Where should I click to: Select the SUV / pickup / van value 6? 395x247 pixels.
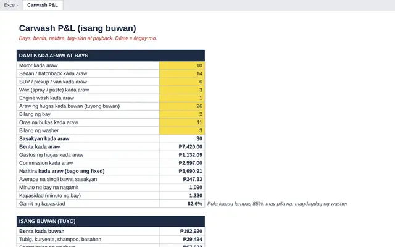(182, 82)
